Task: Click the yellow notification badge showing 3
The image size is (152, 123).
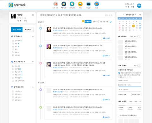Action: 83,21
